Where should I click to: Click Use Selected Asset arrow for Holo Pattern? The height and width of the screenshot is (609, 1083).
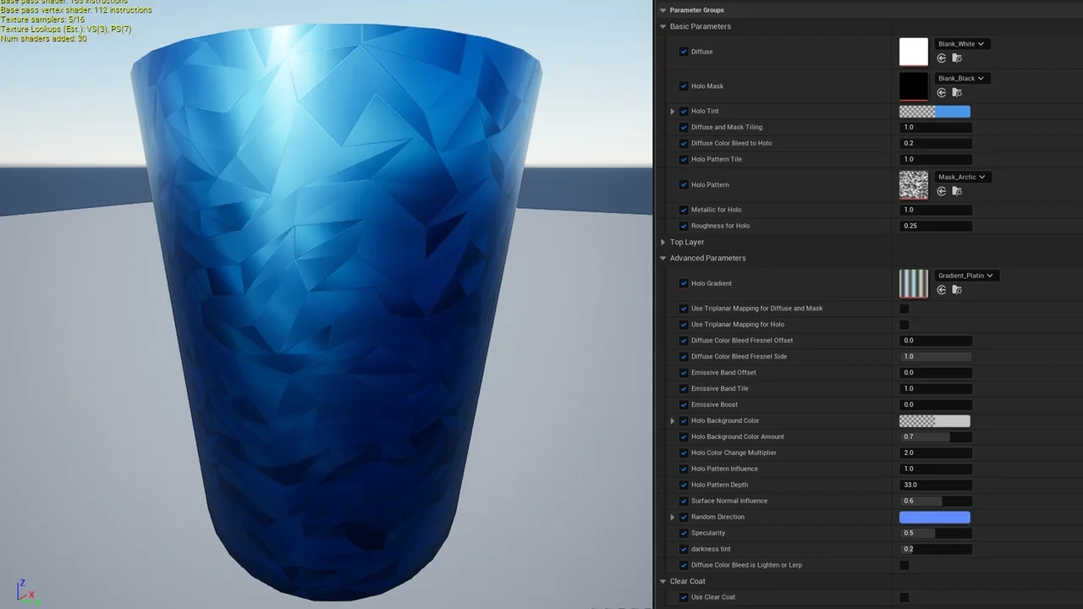942,192
